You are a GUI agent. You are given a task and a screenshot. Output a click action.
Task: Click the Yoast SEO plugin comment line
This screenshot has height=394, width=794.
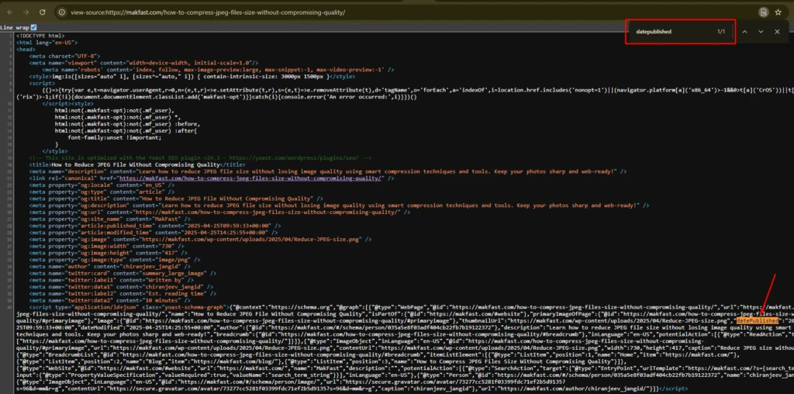click(x=200, y=158)
